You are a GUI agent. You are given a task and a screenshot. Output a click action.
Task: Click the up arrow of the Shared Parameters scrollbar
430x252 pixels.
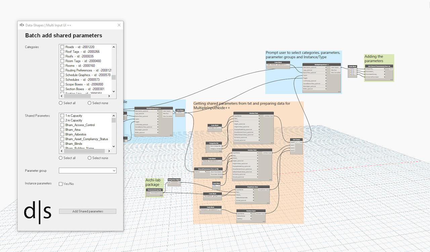click(114, 116)
